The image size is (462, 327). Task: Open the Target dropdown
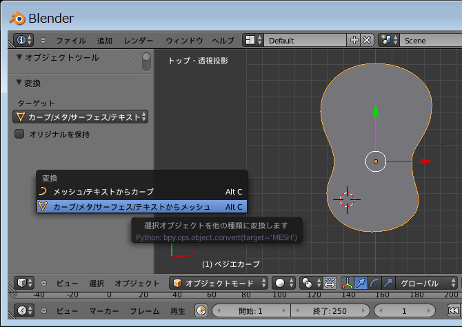click(x=80, y=117)
